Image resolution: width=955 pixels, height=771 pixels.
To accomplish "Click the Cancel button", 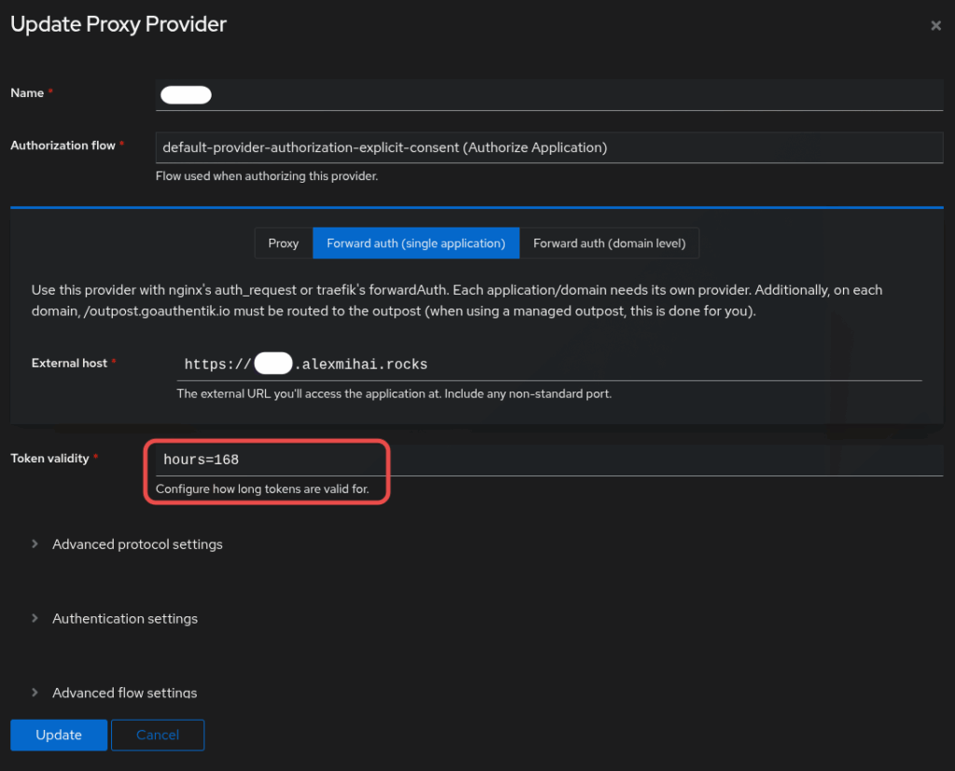I will 158,735.
